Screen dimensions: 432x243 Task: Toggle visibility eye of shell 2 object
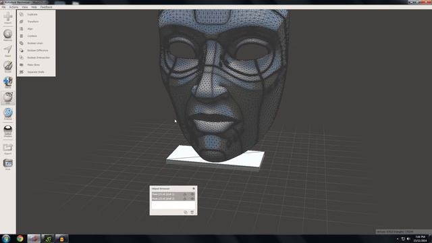click(x=192, y=198)
